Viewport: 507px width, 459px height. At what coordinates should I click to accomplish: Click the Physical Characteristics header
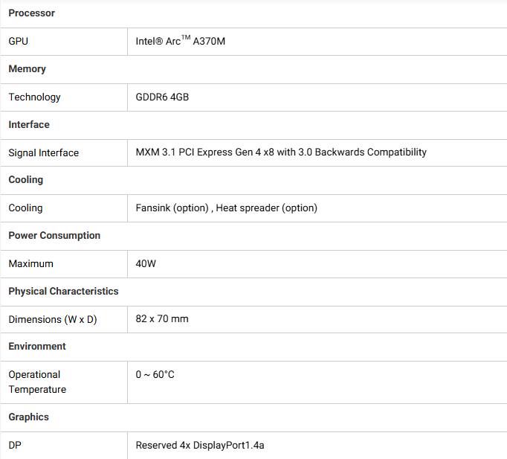point(63,291)
